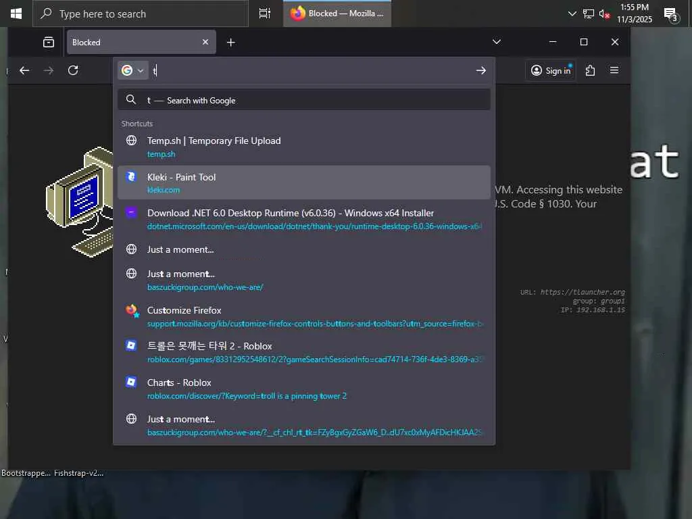Screen dimensions: 692x519
Task: Open the Firefox View recent browsing icon
Action: coord(49,43)
